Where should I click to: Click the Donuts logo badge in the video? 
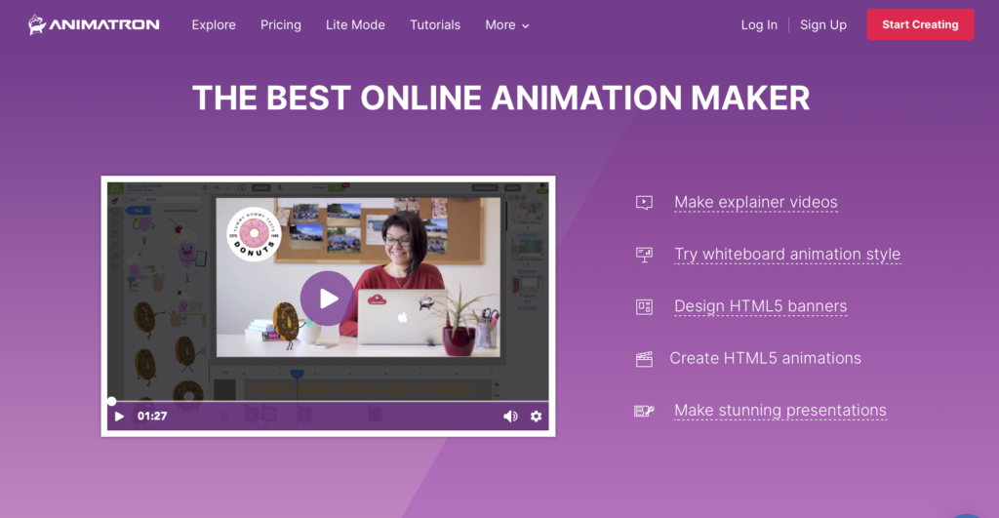254,234
